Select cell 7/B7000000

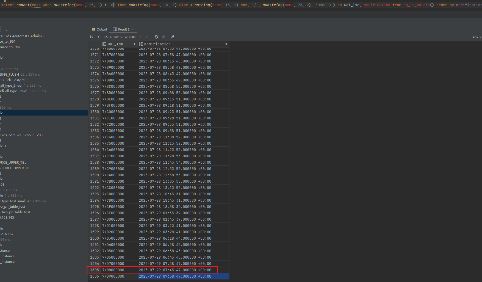click(119, 55)
